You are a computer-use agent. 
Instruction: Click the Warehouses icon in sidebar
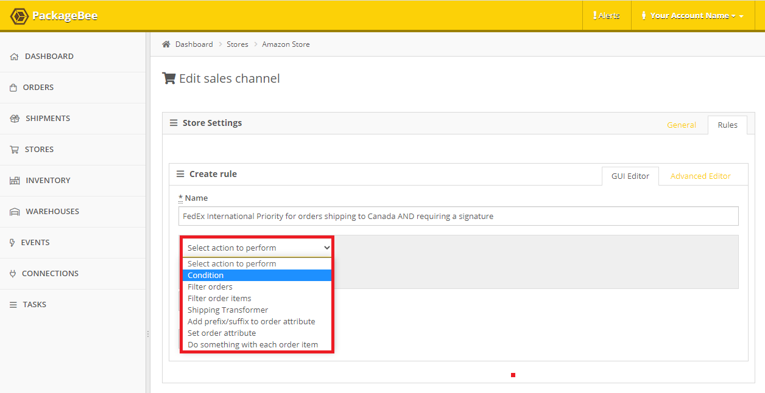(15, 212)
